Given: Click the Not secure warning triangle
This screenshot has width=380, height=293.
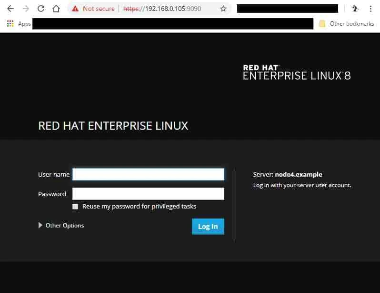Looking at the screenshot, I should [x=75, y=9].
